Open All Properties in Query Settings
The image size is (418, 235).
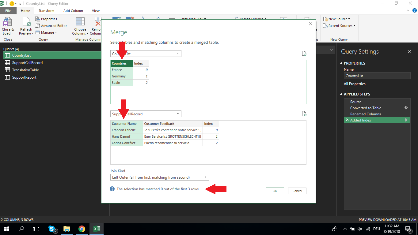click(x=354, y=84)
